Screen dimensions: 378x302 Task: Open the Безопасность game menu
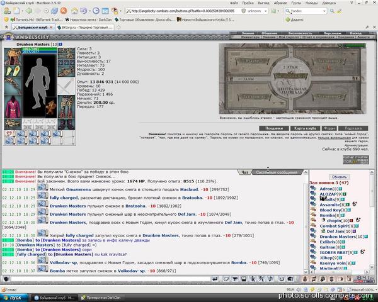tap(300, 33)
